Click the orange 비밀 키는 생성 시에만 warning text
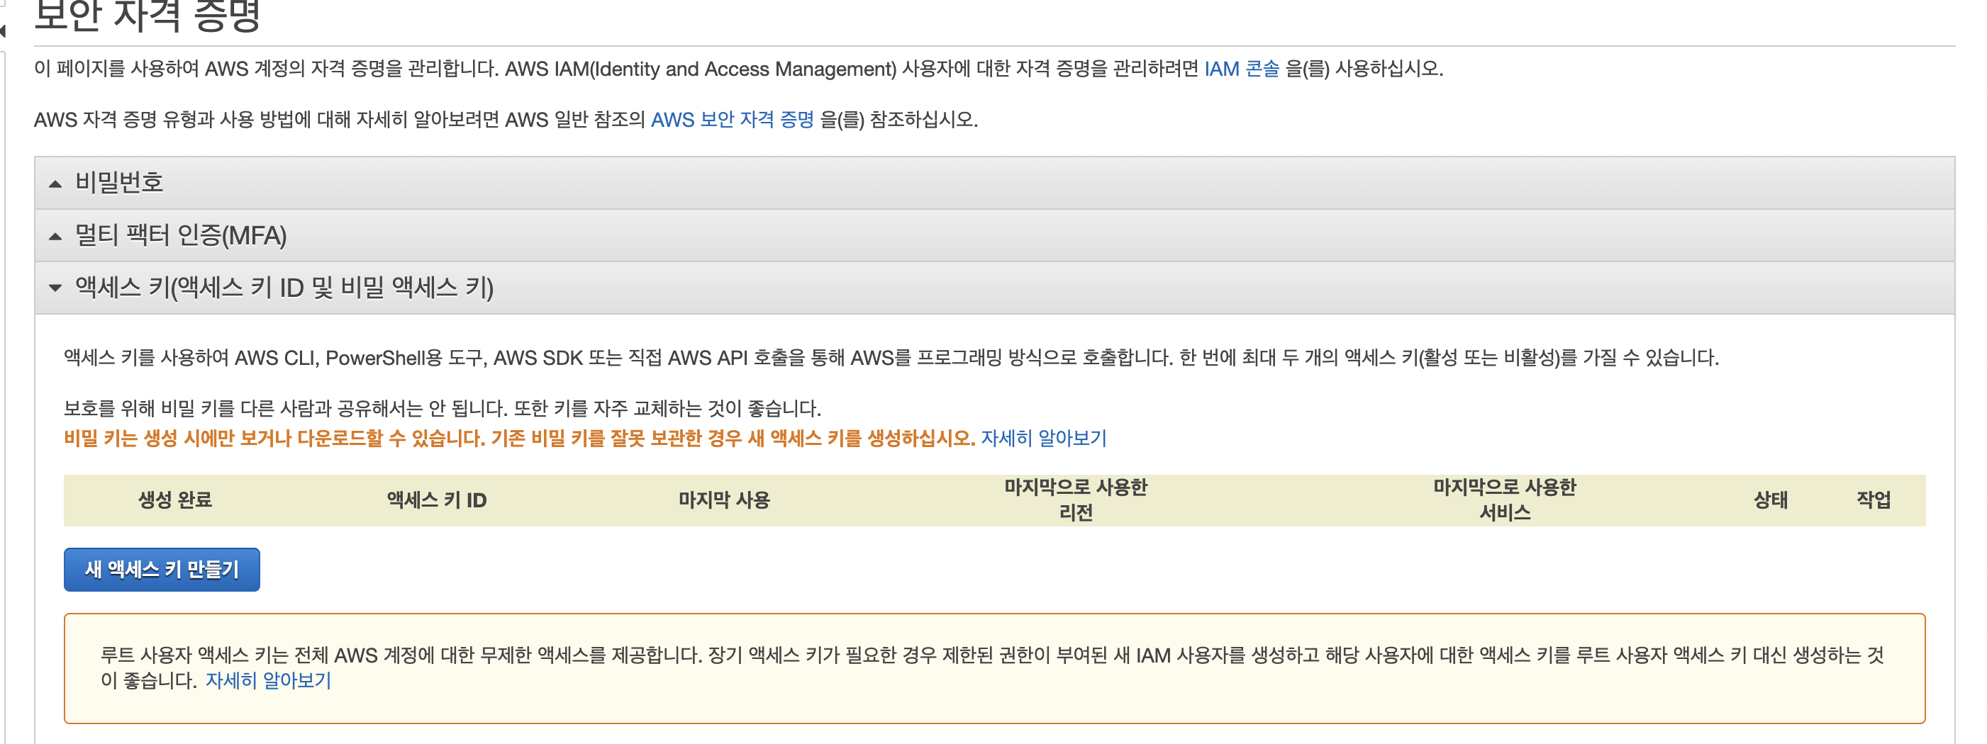 (x=519, y=438)
